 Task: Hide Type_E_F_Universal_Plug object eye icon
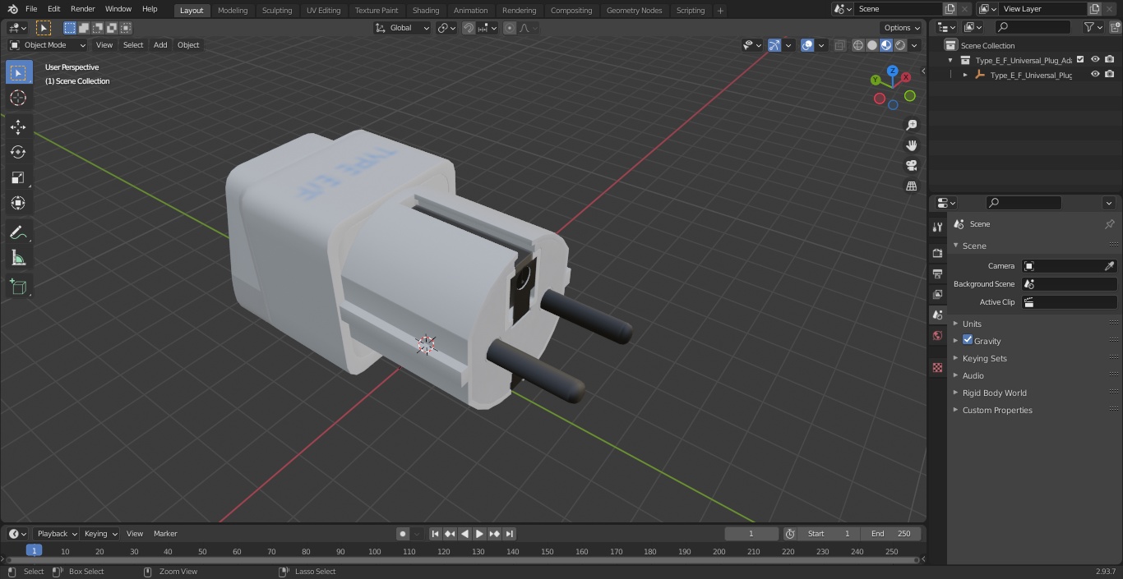point(1095,74)
